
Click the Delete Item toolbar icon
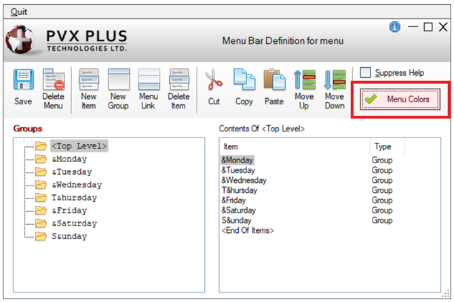[x=178, y=81]
